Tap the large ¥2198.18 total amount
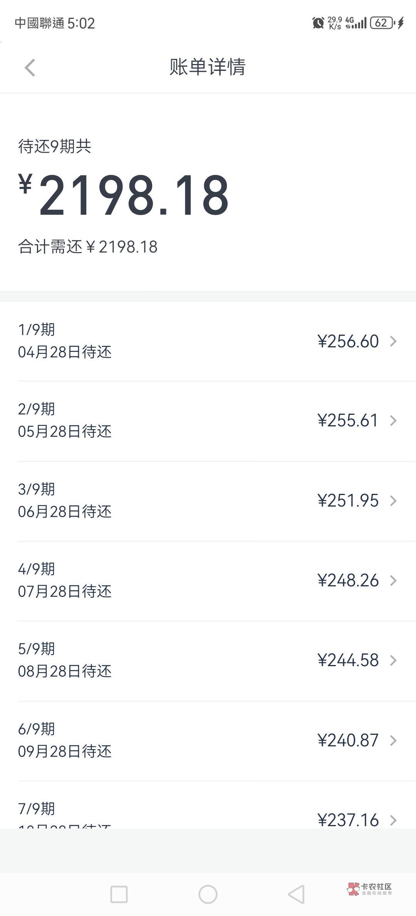Image resolution: width=416 pixels, height=916 pixels. click(x=124, y=195)
